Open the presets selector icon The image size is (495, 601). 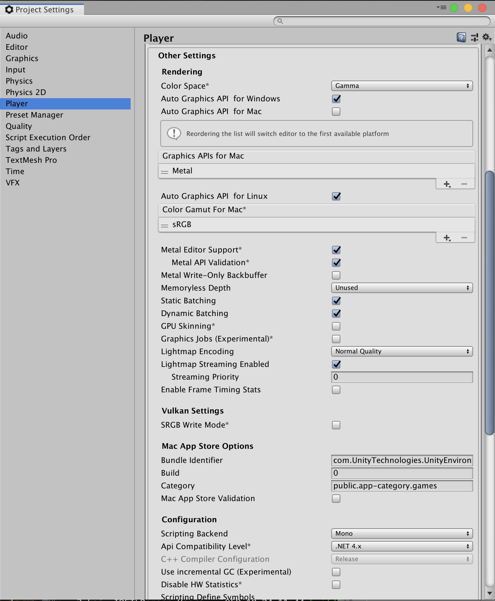click(x=475, y=37)
